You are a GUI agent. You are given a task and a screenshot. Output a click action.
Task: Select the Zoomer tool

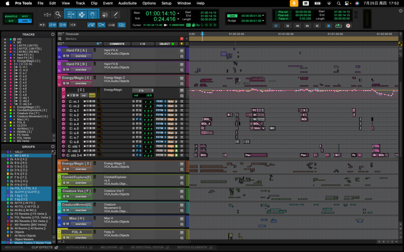coord(58,14)
